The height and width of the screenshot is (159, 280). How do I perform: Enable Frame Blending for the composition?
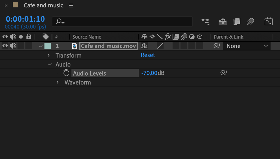point(237,22)
